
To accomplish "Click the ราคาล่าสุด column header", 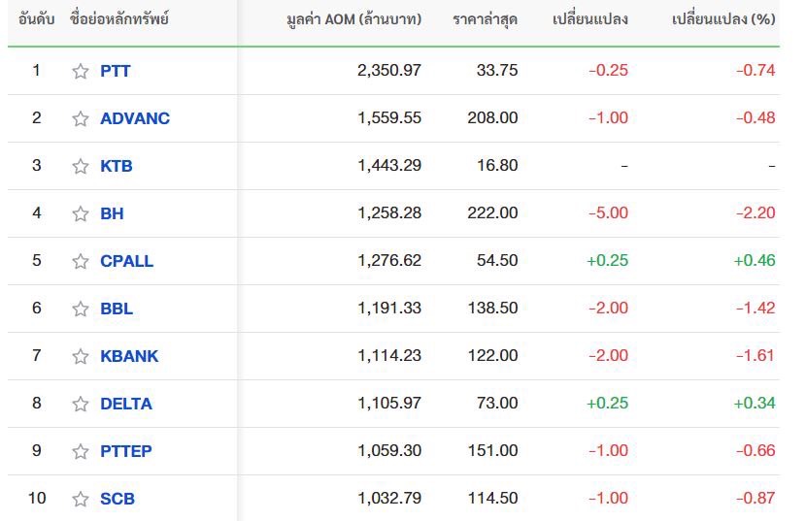I will tap(485, 19).
